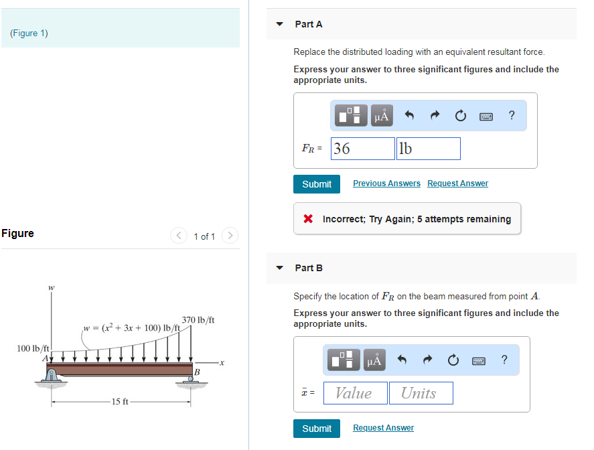This screenshot has width=594, height=450.
Task: Click the Value input field in Part B
Action: (355, 392)
